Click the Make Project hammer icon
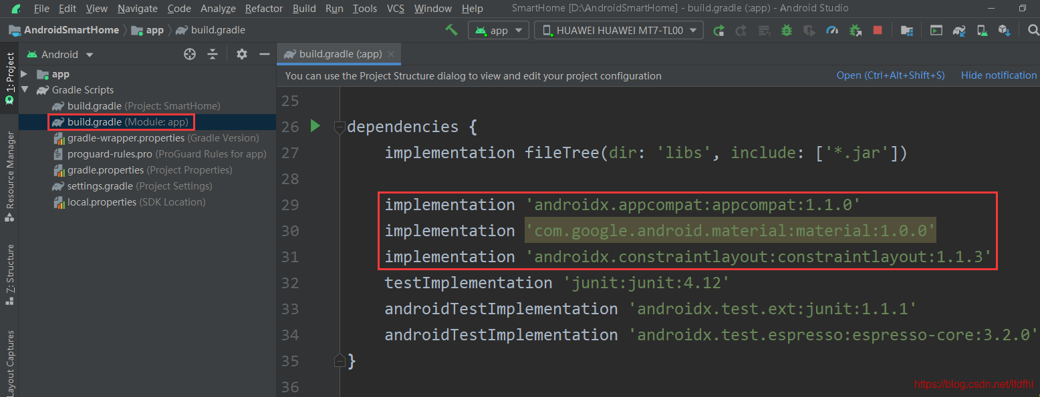 pyautogui.click(x=451, y=30)
